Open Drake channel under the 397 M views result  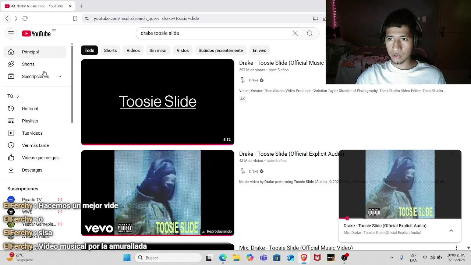(x=254, y=80)
